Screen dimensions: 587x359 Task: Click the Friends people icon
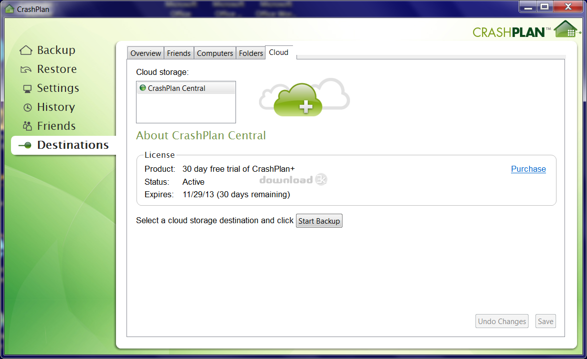click(27, 126)
